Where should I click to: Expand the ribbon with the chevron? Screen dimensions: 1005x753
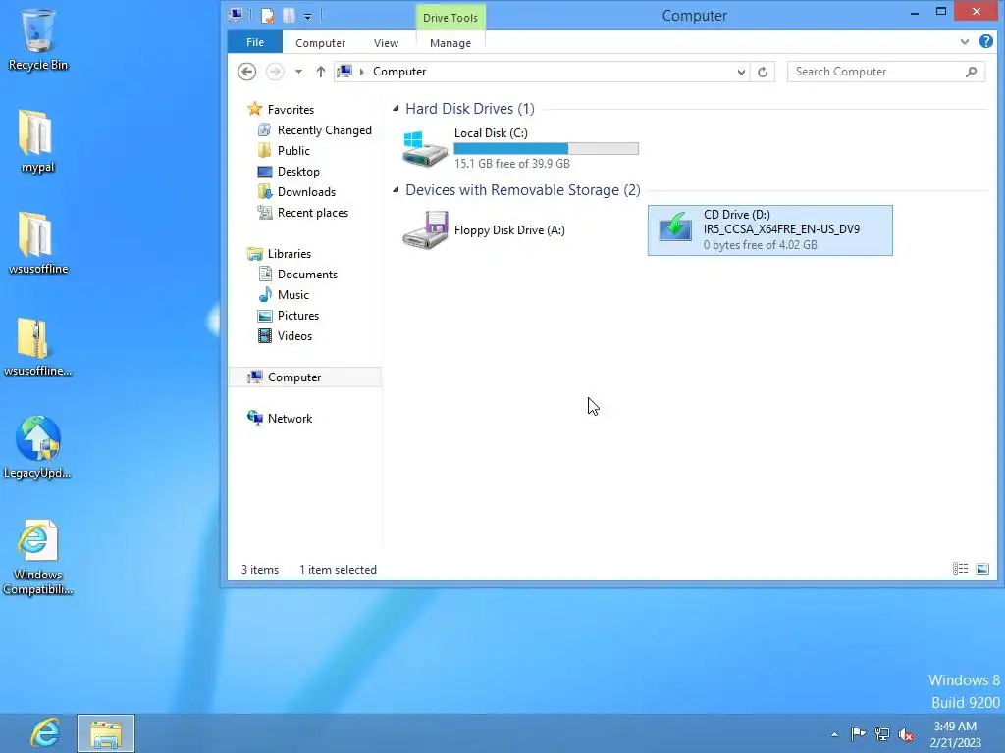click(x=964, y=42)
